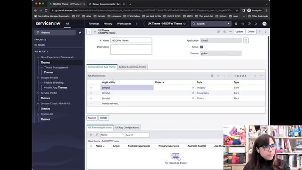Go to next record down arrow

point(266,32)
